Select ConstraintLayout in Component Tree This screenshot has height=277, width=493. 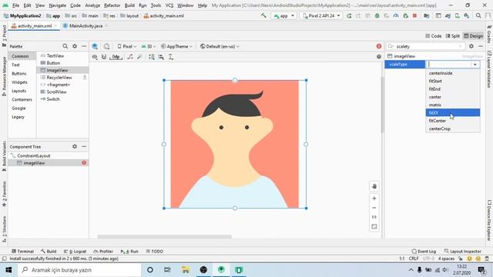click(x=34, y=155)
